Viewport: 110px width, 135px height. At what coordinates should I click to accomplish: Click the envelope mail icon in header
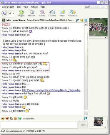81,20
